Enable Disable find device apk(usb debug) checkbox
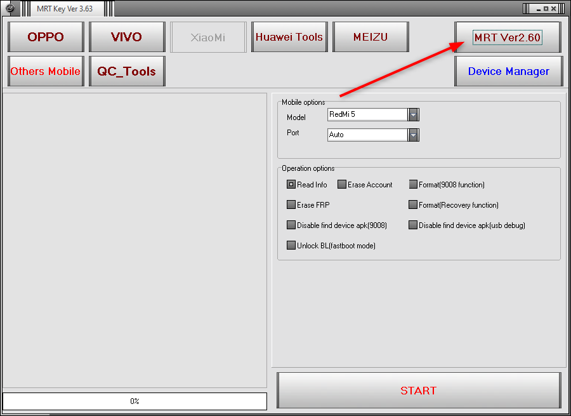The image size is (571, 416). coord(413,225)
